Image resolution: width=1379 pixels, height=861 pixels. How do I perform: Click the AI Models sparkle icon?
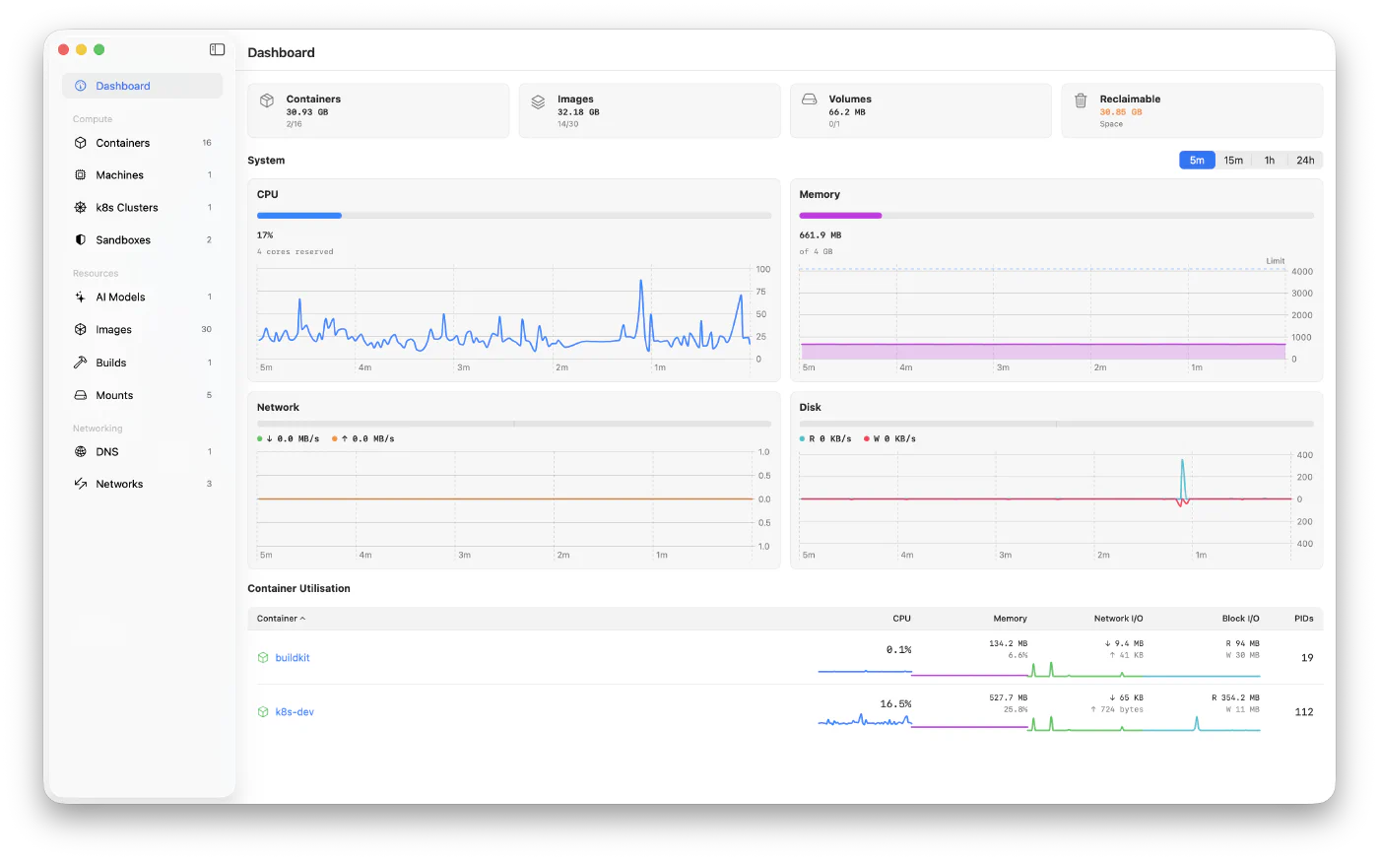coord(81,298)
